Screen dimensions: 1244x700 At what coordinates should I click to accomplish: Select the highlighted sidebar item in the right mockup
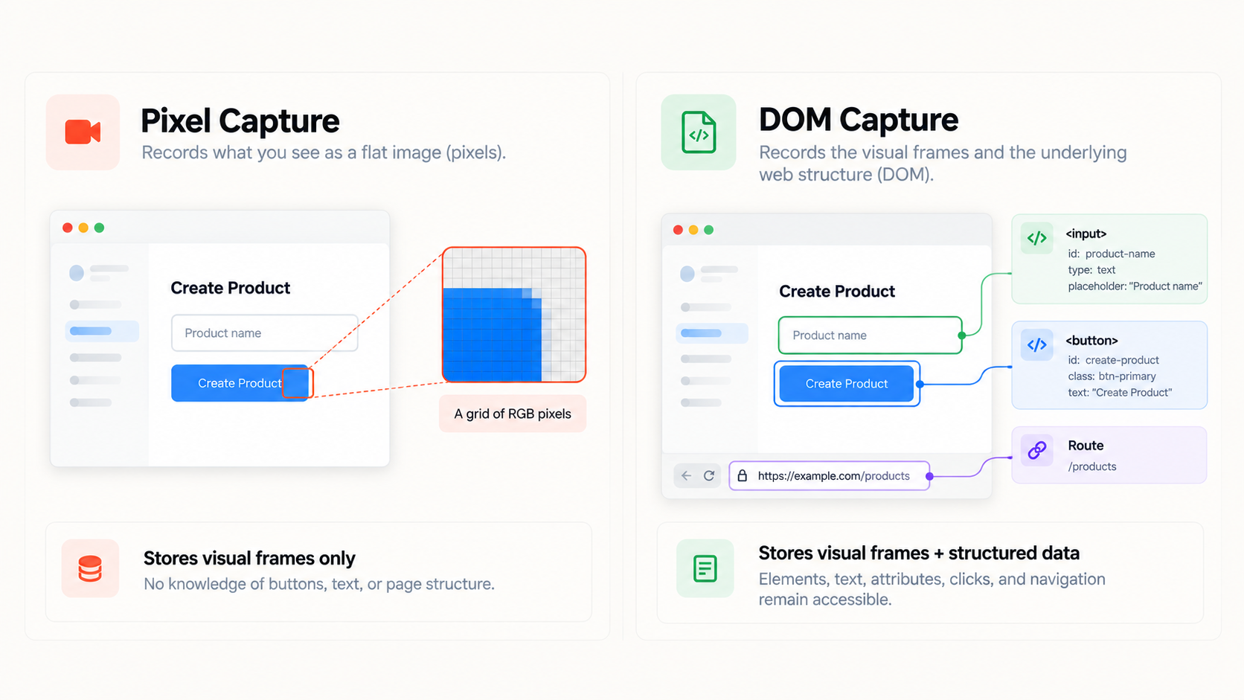coord(712,333)
